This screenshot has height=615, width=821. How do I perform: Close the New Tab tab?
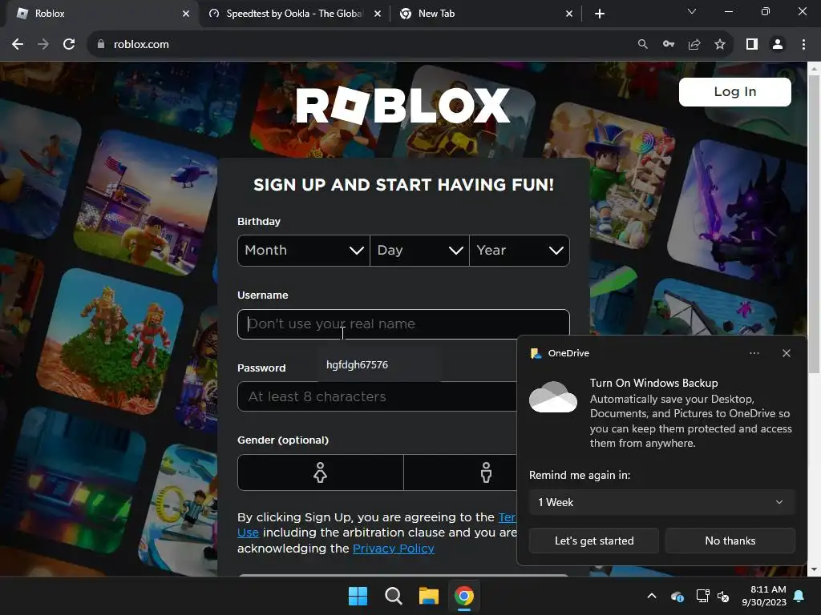point(569,14)
